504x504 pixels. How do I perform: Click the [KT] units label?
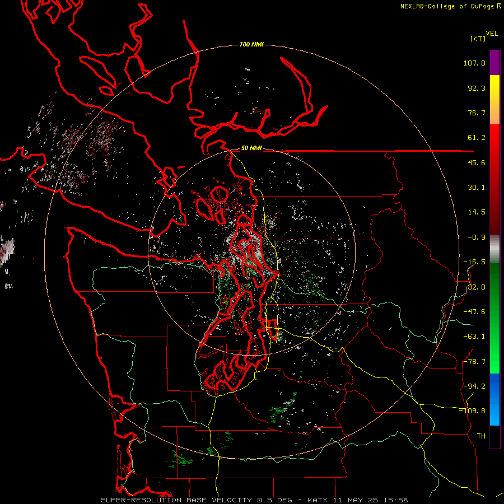(x=478, y=39)
